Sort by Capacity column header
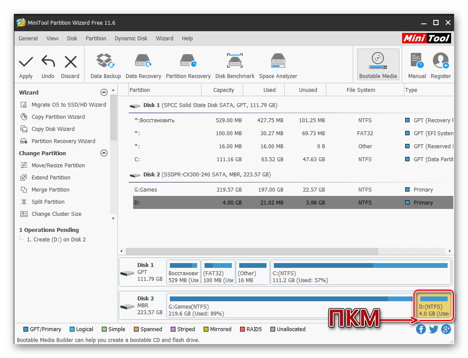Viewport: 468px width, 358px height. (224, 90)
